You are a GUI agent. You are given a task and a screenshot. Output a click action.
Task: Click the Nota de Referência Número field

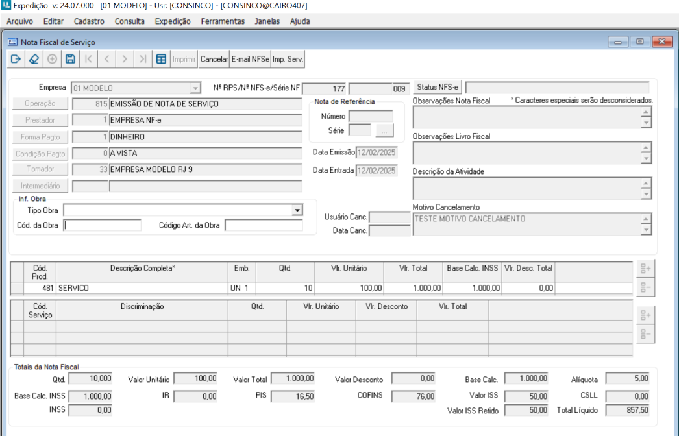(371, 116)
